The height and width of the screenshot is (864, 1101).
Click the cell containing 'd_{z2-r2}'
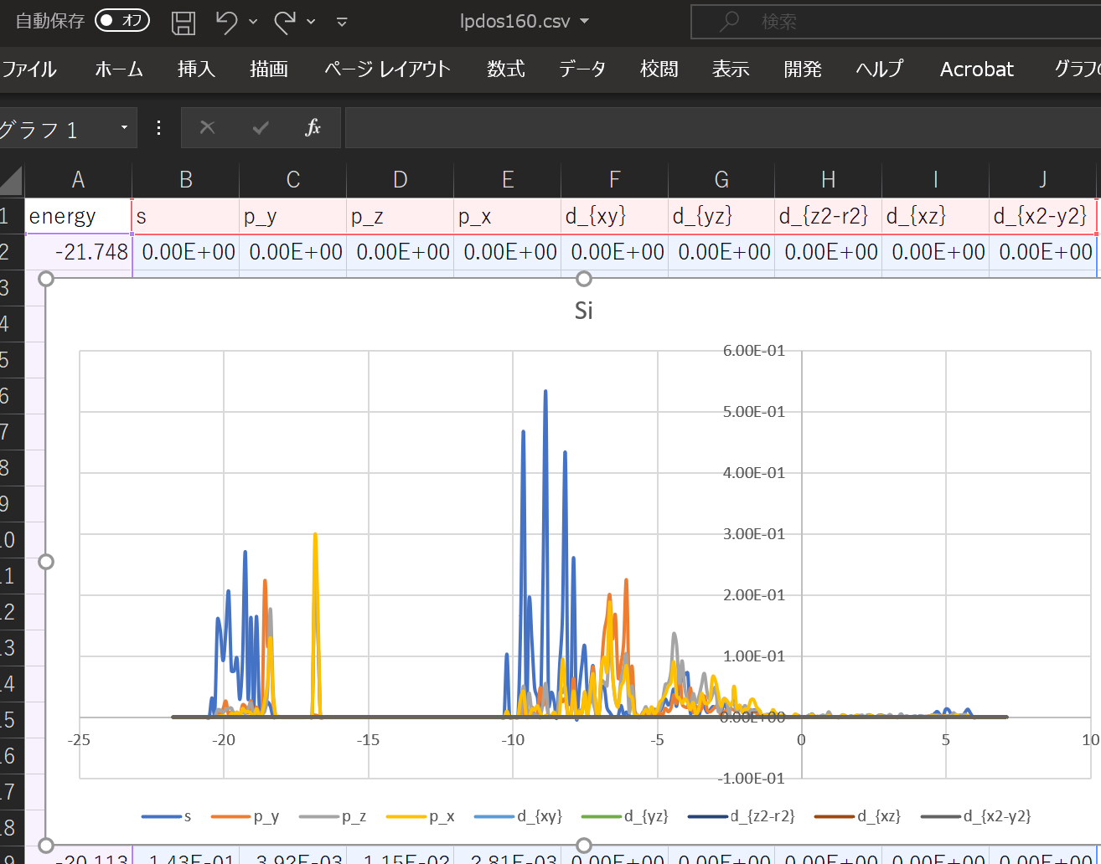tap(828, 216)
